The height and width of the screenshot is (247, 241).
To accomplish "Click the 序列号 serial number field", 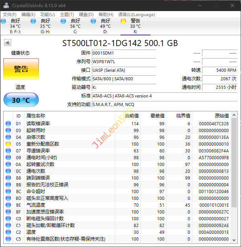I will point(124,61).
